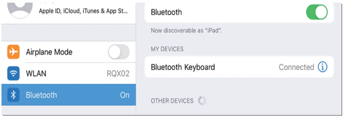Turn off the green Bluetooth switch
This screenshot has height=122, width=347.
tap(317, 12)
